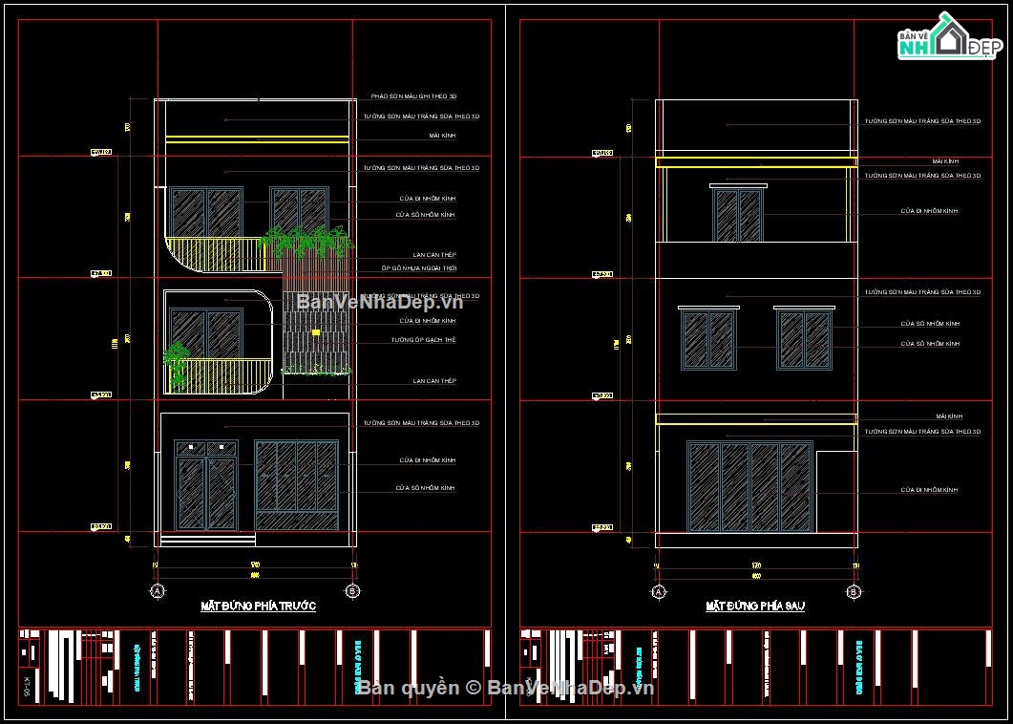Click the green plant above the wood cladding

click(x=306, y=242)
